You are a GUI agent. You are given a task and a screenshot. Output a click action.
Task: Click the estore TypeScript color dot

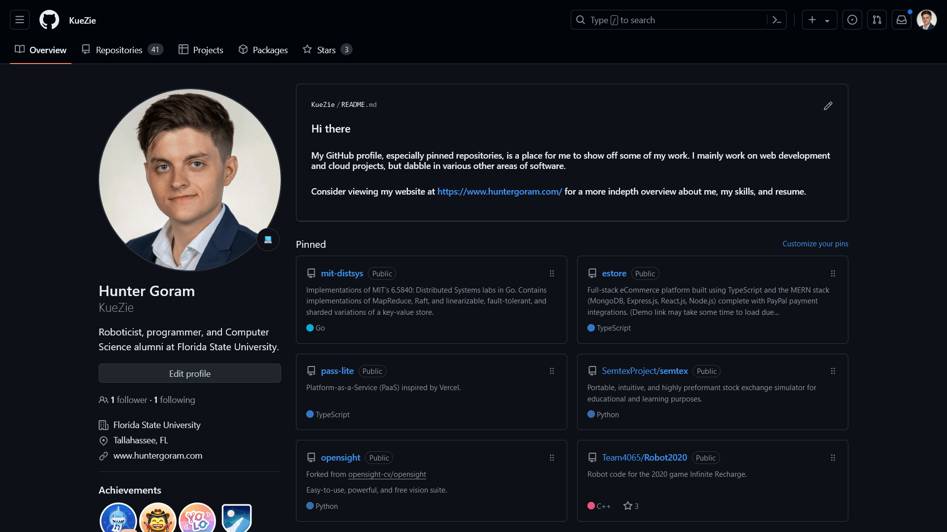click(591, 328)
